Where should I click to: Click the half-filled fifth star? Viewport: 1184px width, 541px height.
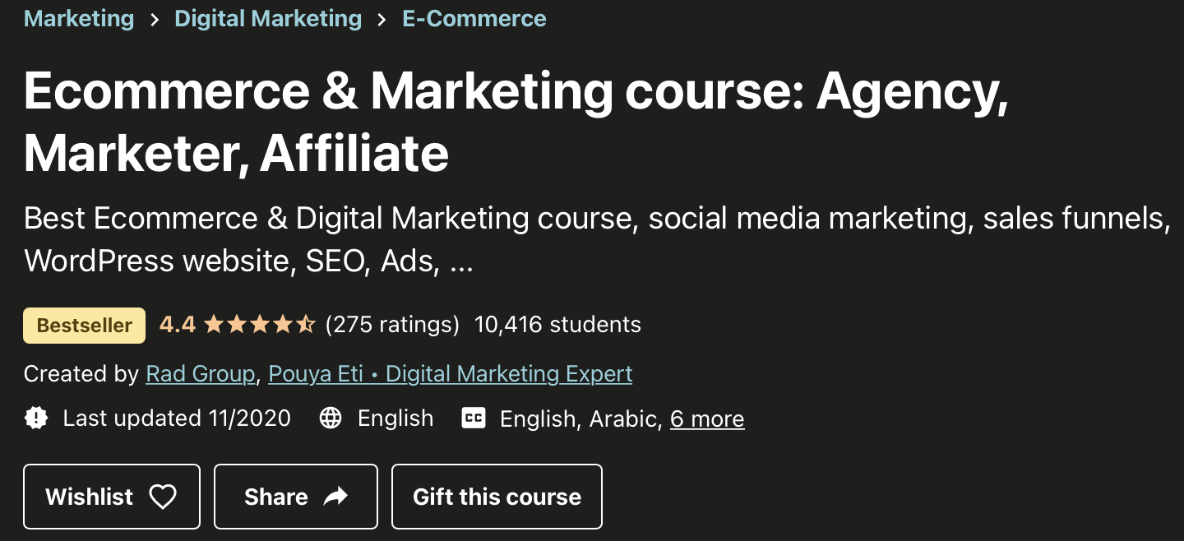tap(306, 325)
